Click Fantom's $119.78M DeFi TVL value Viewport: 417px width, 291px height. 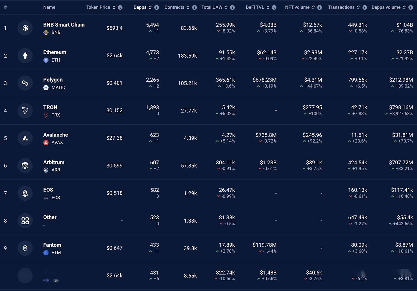tap(265, 245)
